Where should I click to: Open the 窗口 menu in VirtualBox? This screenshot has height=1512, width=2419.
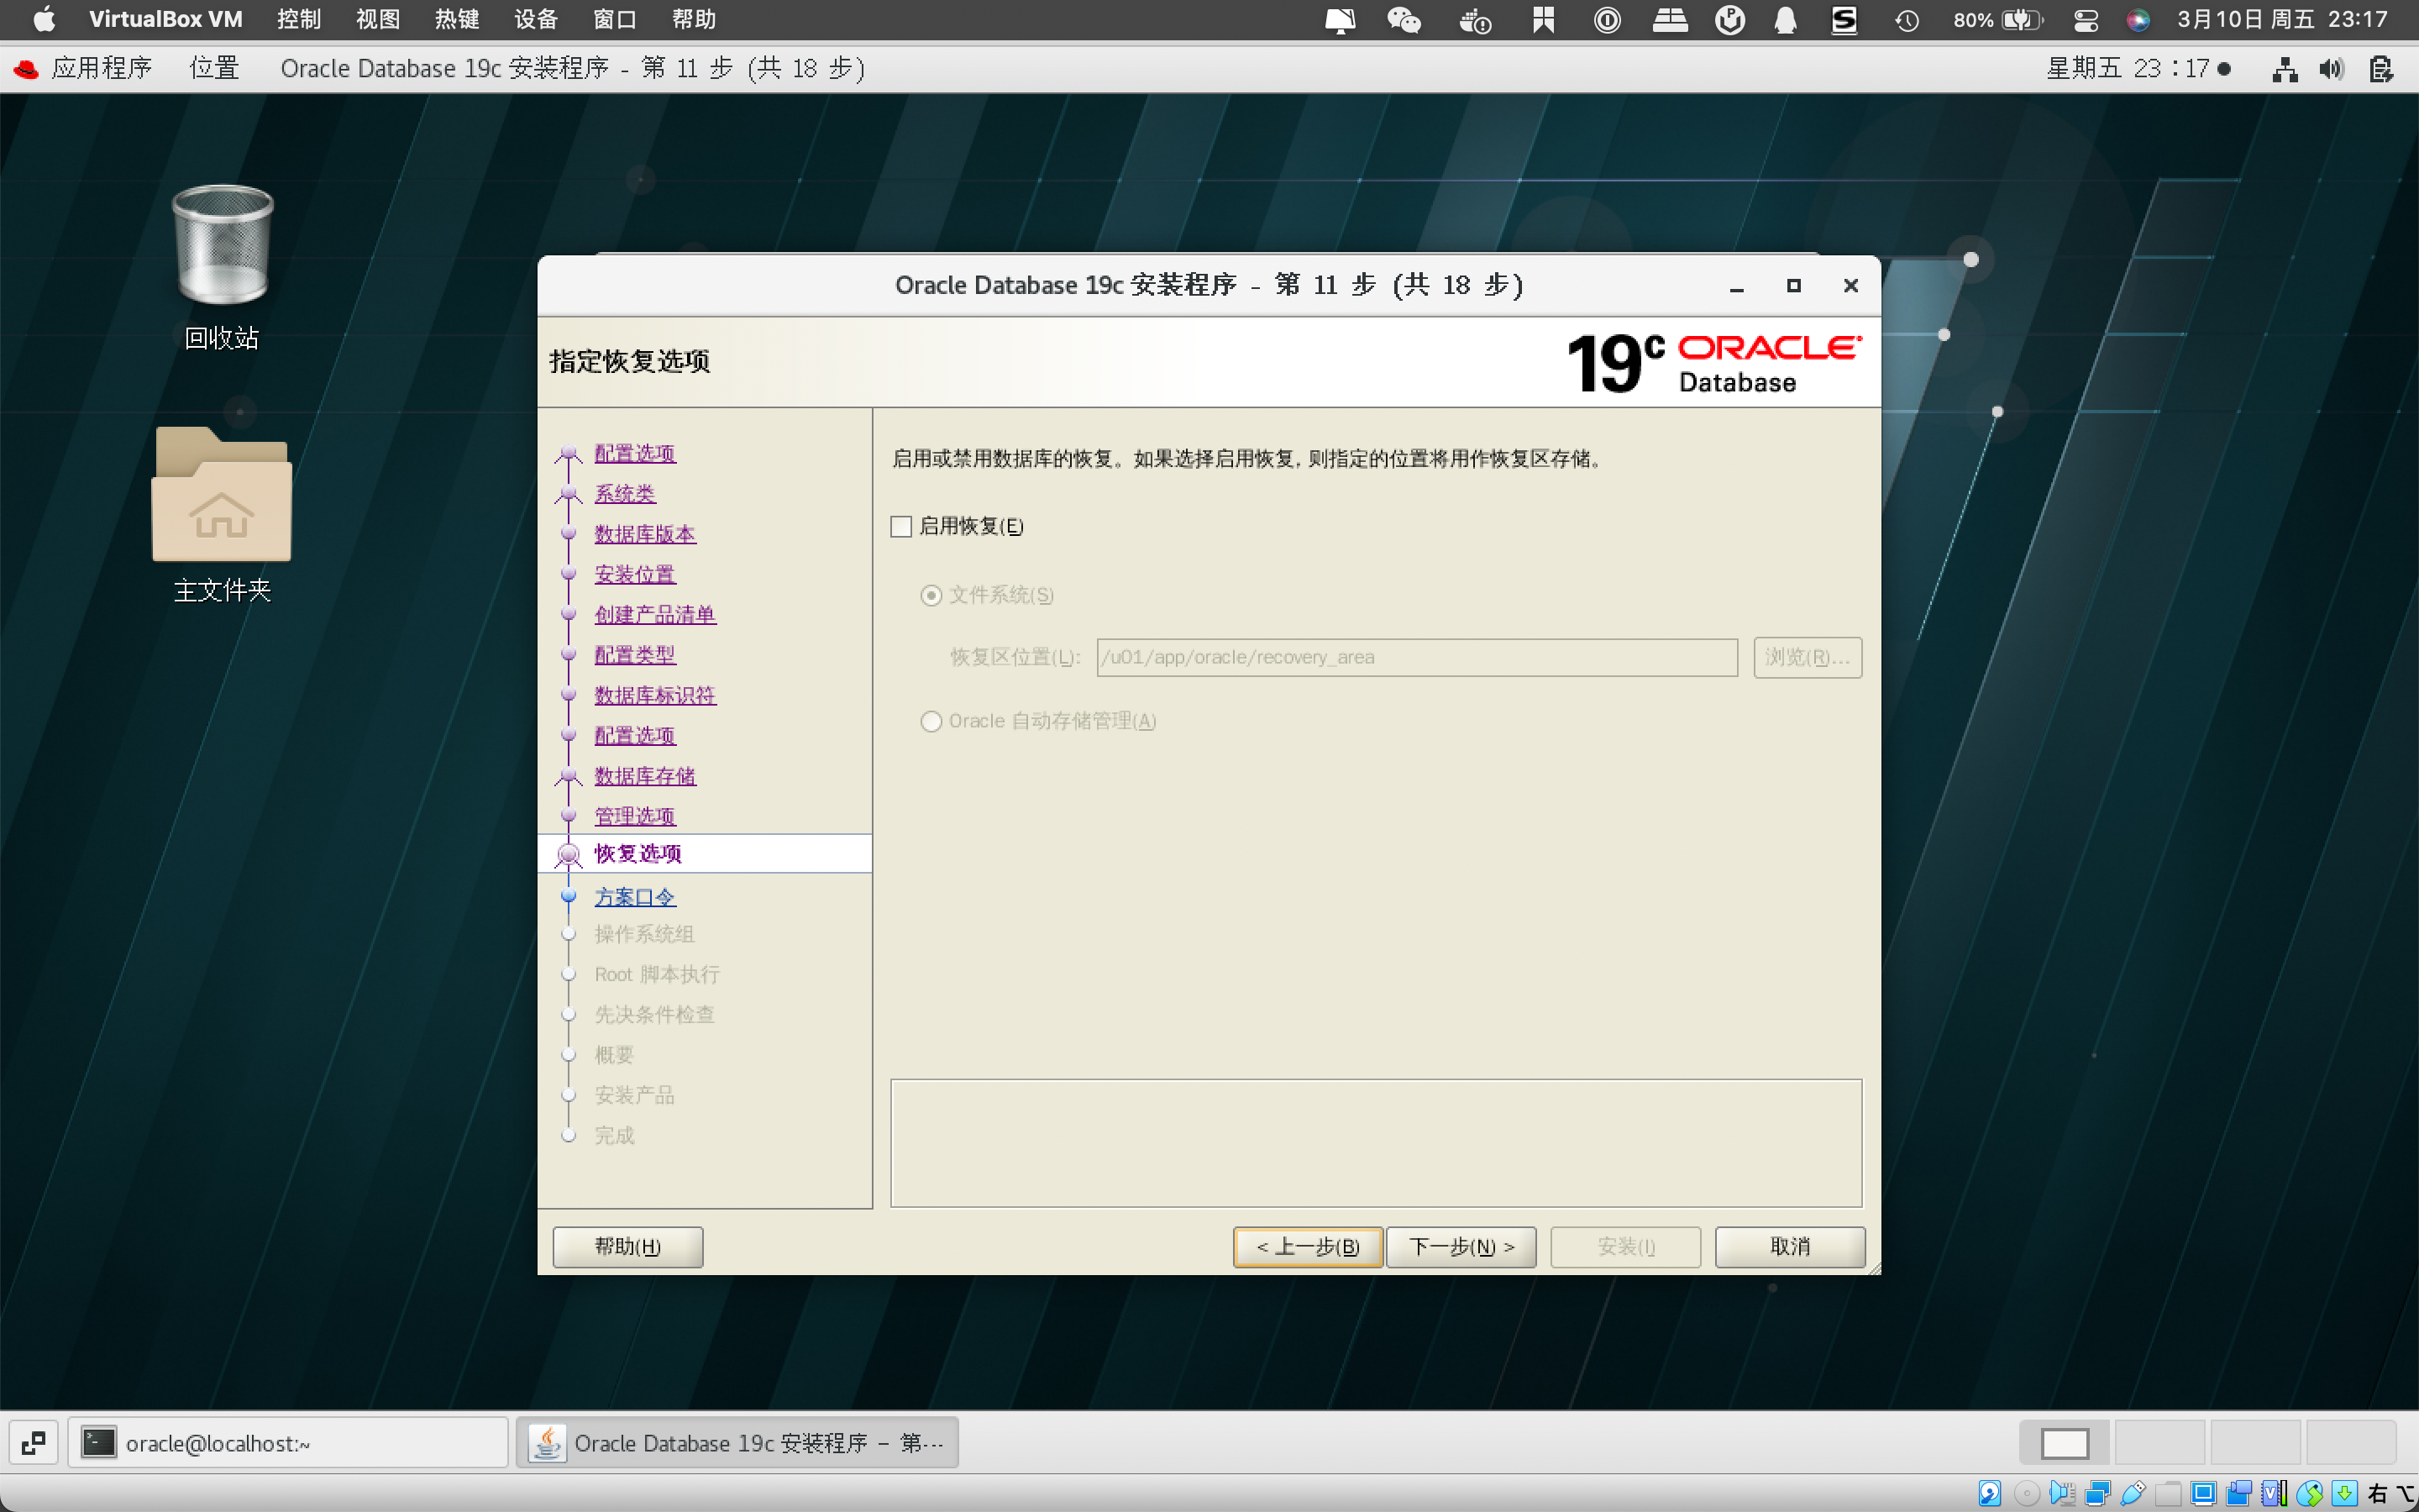615,19
